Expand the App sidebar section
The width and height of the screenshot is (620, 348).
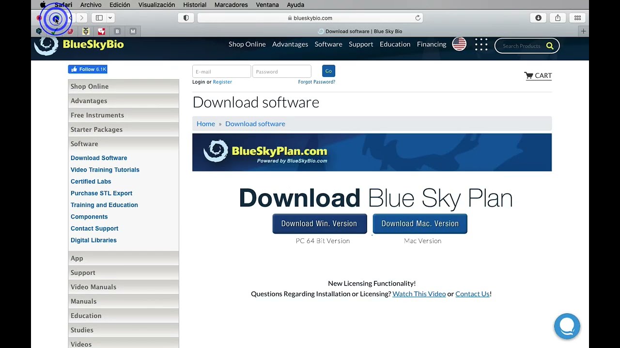coord(124,258)
